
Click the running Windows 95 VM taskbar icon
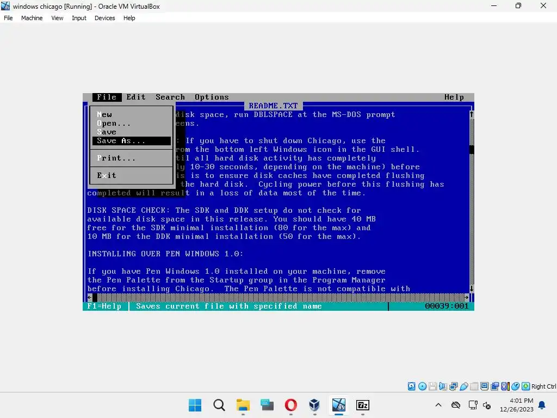[x=338, y=405]
